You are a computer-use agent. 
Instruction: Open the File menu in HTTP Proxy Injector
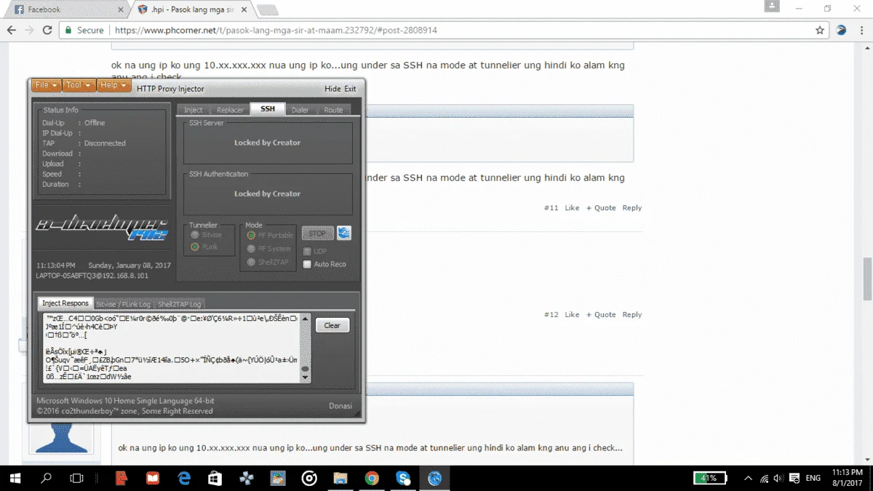47,85
